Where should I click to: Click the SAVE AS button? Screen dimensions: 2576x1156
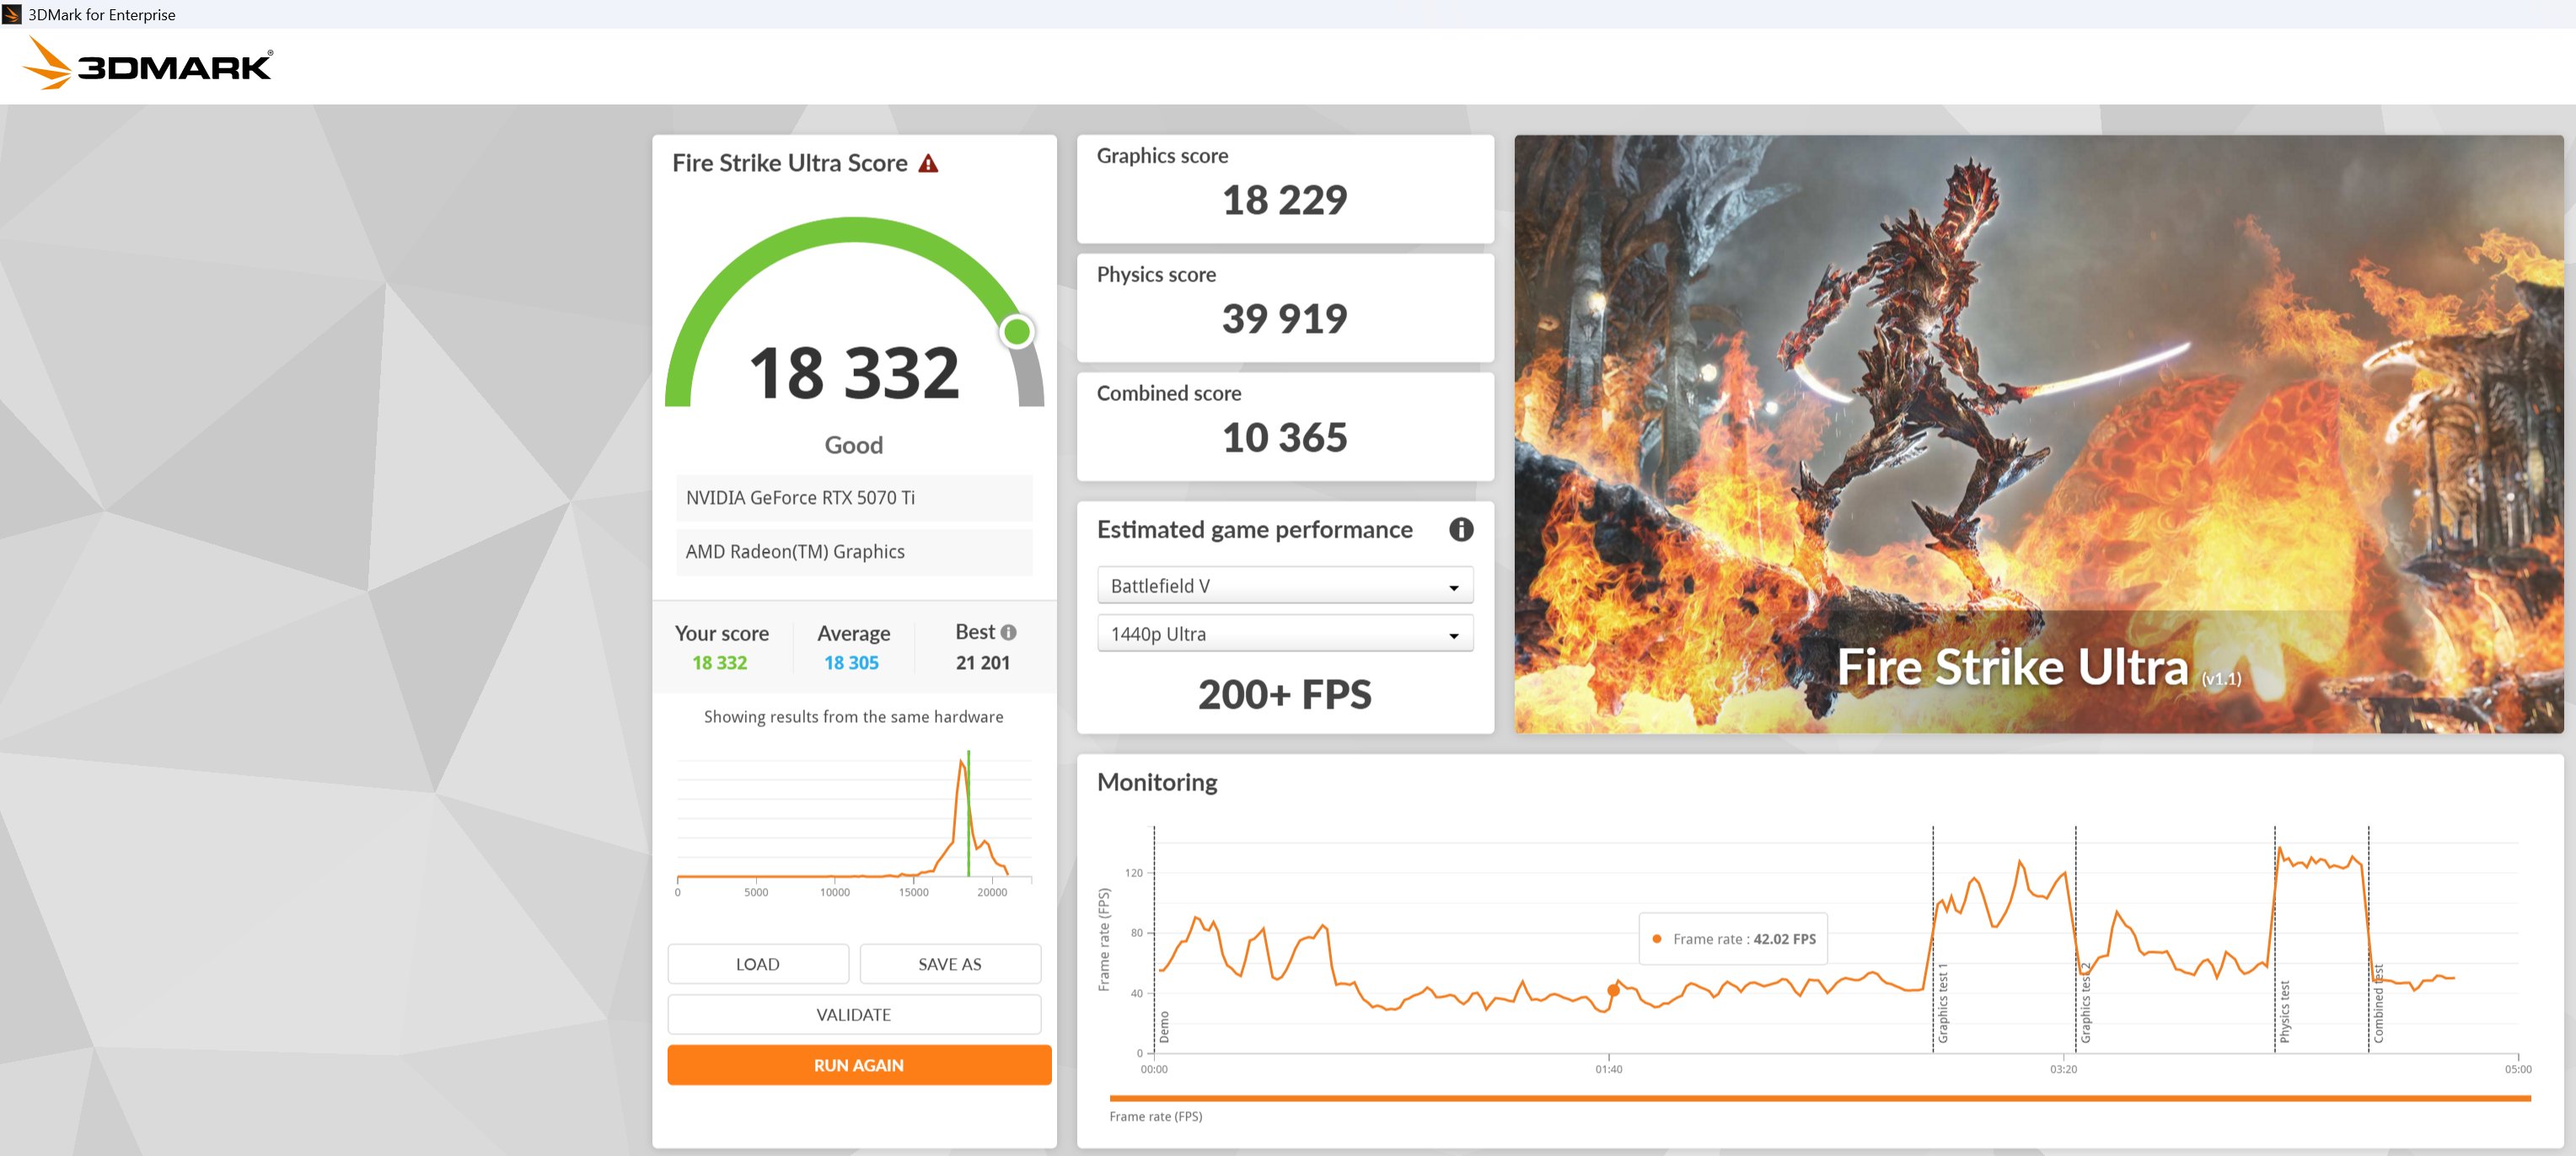point(950,964)
